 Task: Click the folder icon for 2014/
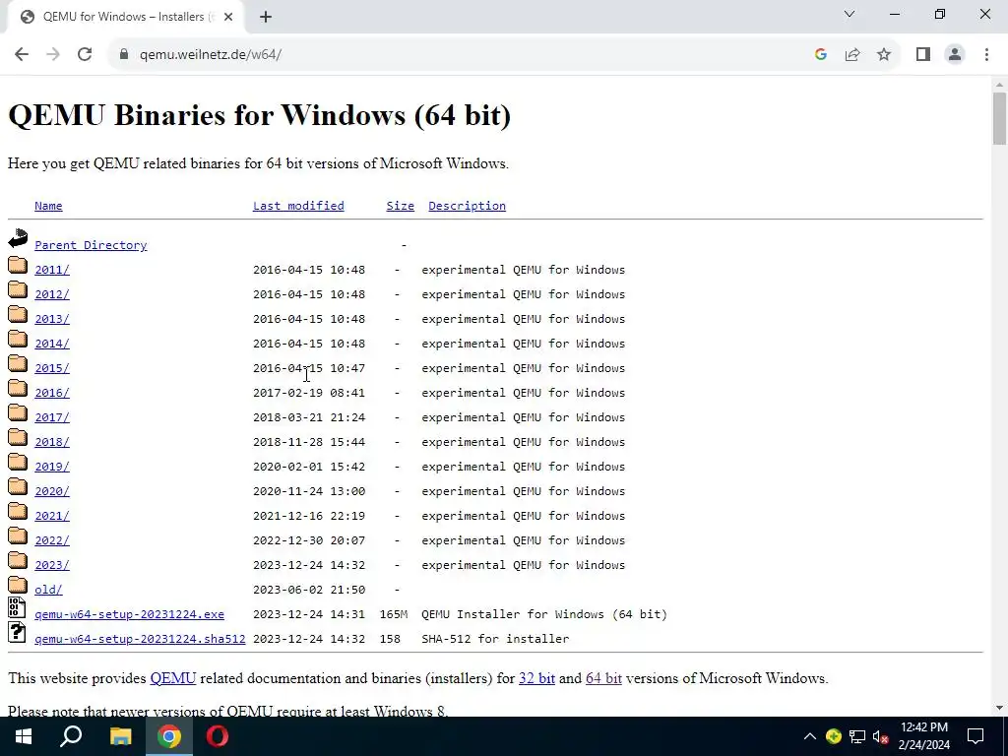18,339
